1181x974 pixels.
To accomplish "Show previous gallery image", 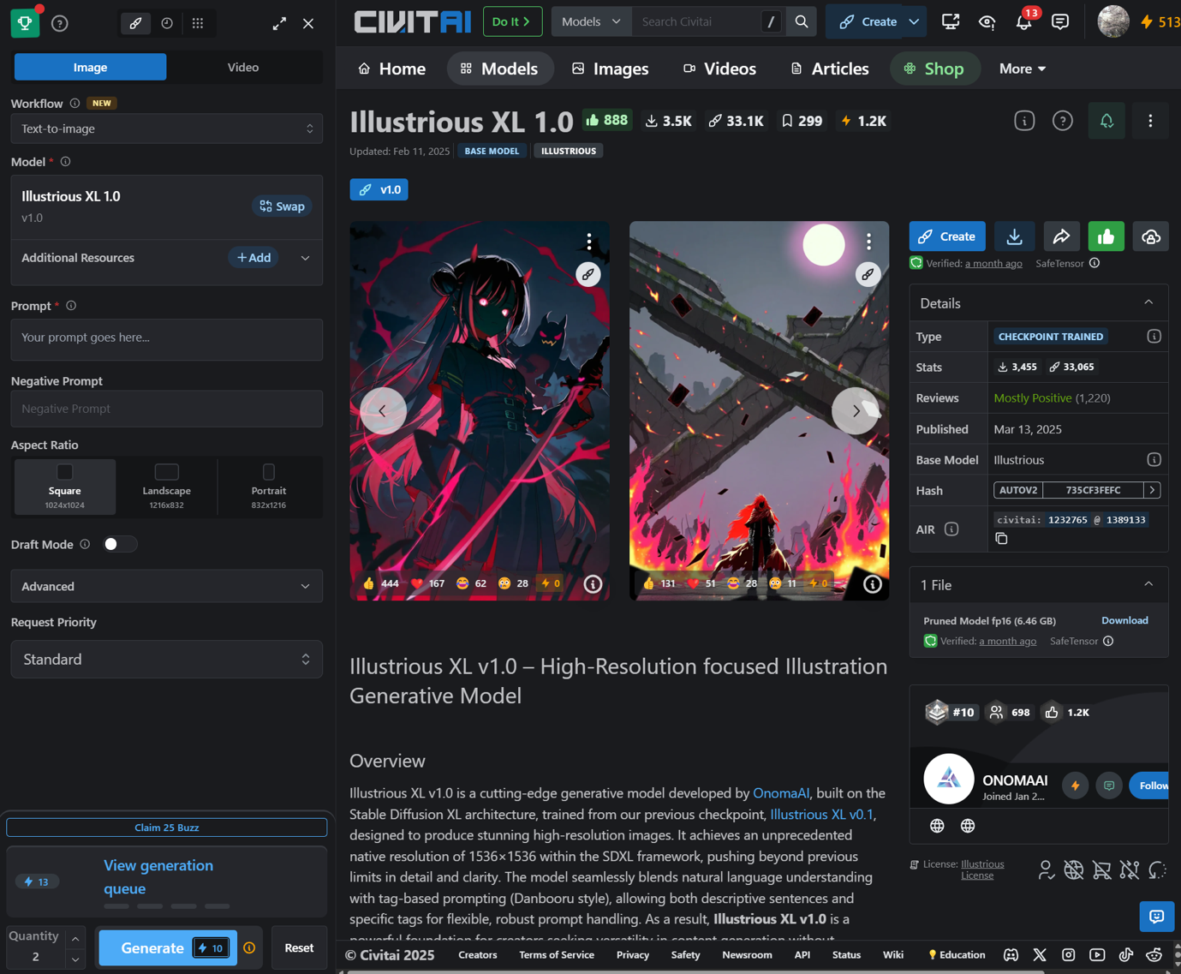I will (x=383, y=411).
